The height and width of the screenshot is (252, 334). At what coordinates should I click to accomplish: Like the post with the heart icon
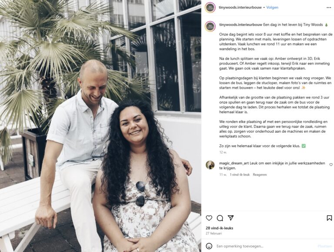pos(209,218)
